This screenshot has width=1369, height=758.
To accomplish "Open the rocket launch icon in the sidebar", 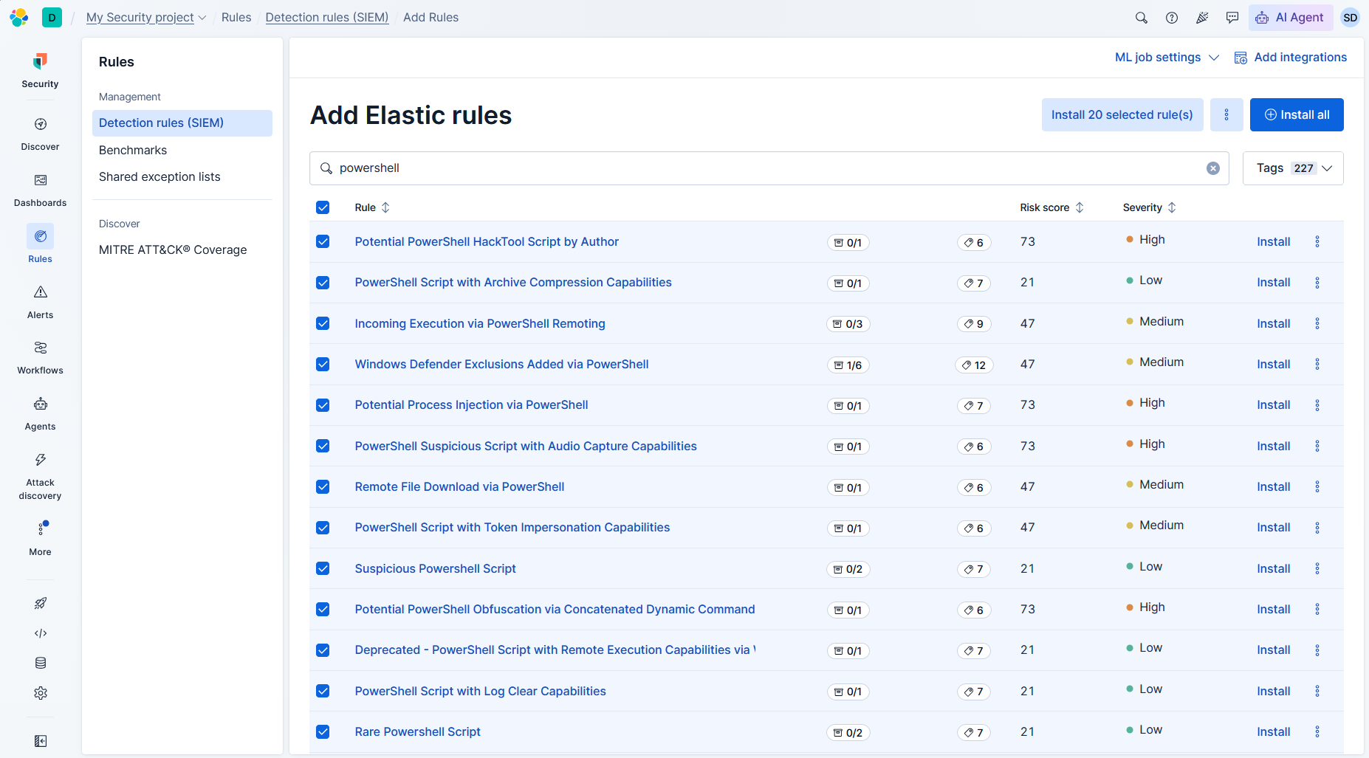I will coord(41,603).
